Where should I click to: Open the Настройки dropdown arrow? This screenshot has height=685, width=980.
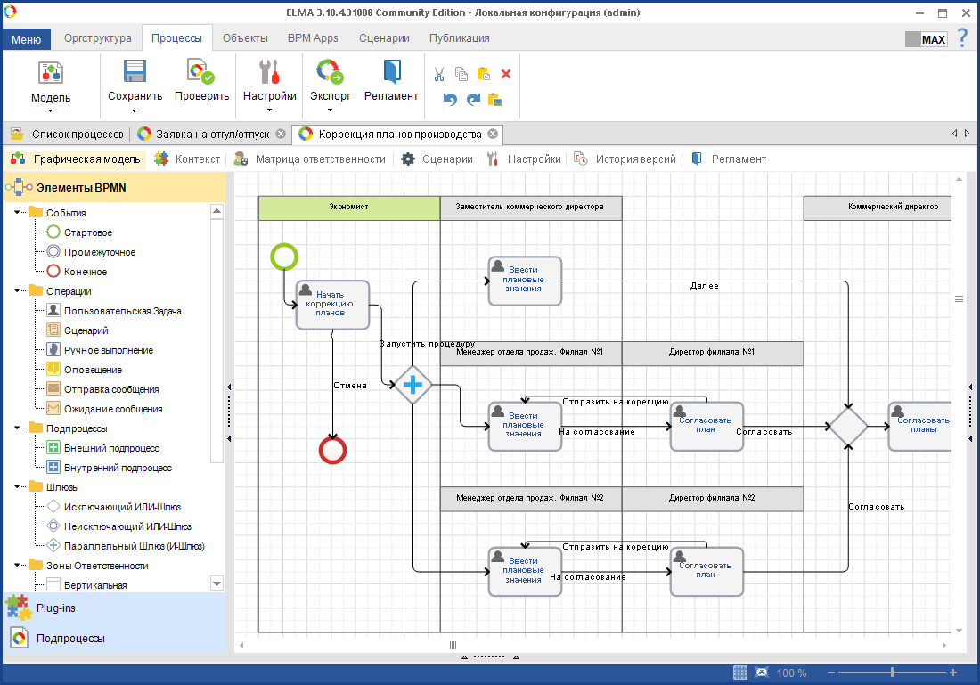point(269,110)
